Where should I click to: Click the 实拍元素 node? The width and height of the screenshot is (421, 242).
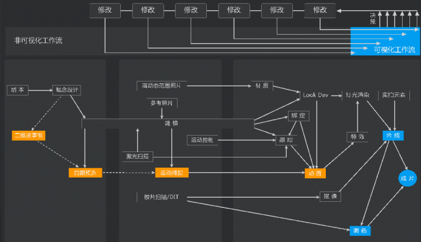[394, 95]
